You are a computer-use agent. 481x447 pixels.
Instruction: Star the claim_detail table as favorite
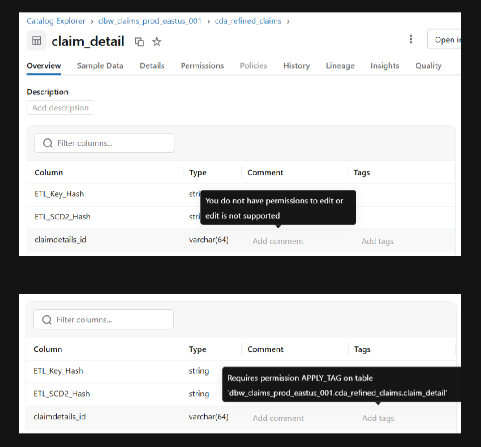coord(157,41)
